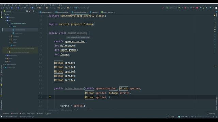This screenshot has height=122, width=218.
Task: Open the Profiler tool window
Action: (40, 114)
